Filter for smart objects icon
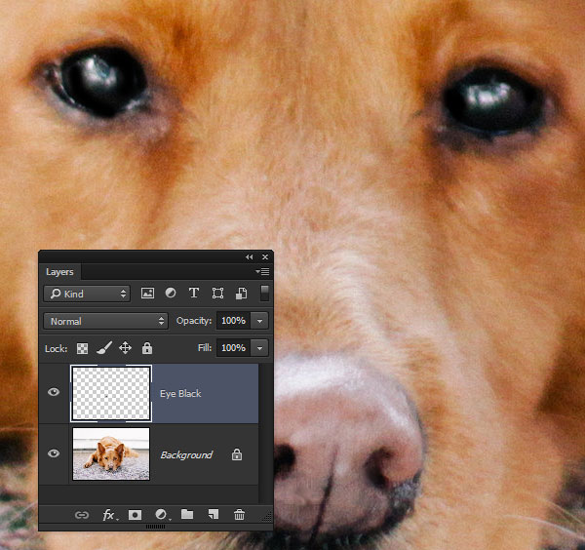This screenshot has width=585, height=550. coord(241,294)
